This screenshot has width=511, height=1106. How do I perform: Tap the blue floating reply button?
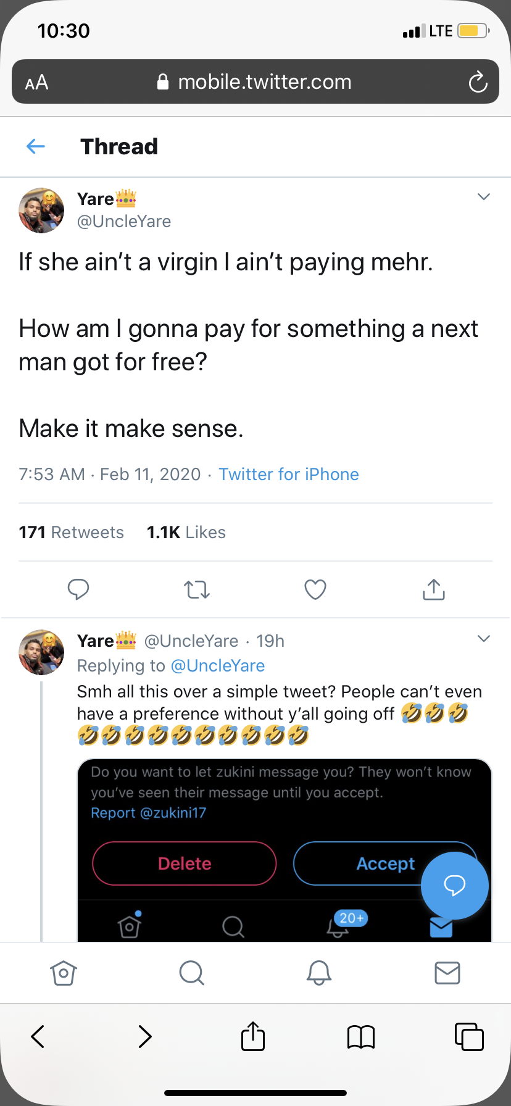[455, 886]
